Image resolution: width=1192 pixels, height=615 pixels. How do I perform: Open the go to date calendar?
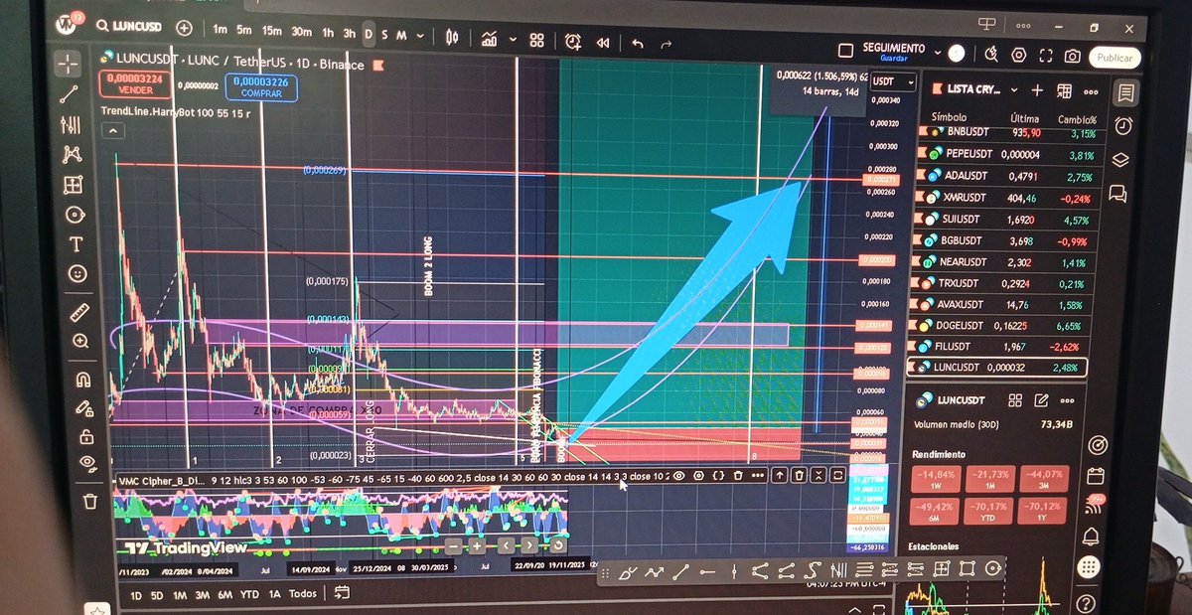(x=342, y=593)
